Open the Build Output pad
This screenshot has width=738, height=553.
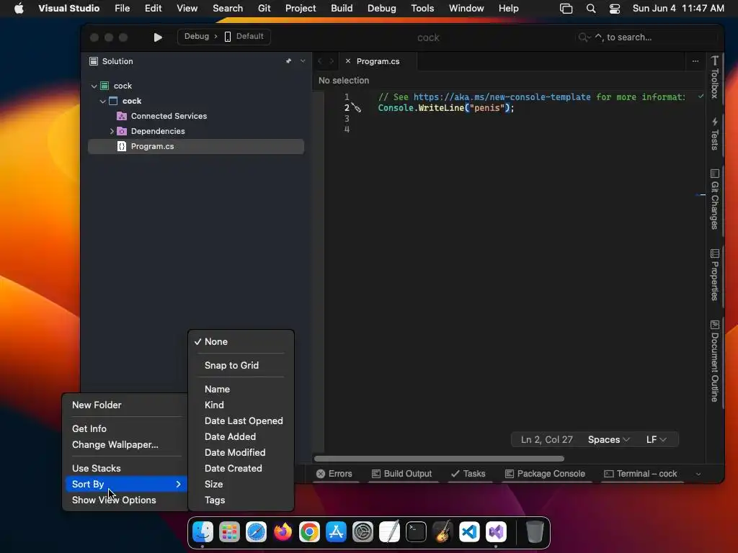401,474
